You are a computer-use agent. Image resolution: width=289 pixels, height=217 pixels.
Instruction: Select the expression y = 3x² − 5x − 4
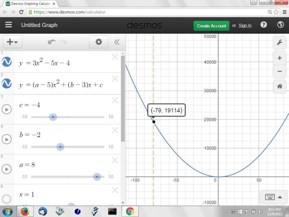[44, 63]
